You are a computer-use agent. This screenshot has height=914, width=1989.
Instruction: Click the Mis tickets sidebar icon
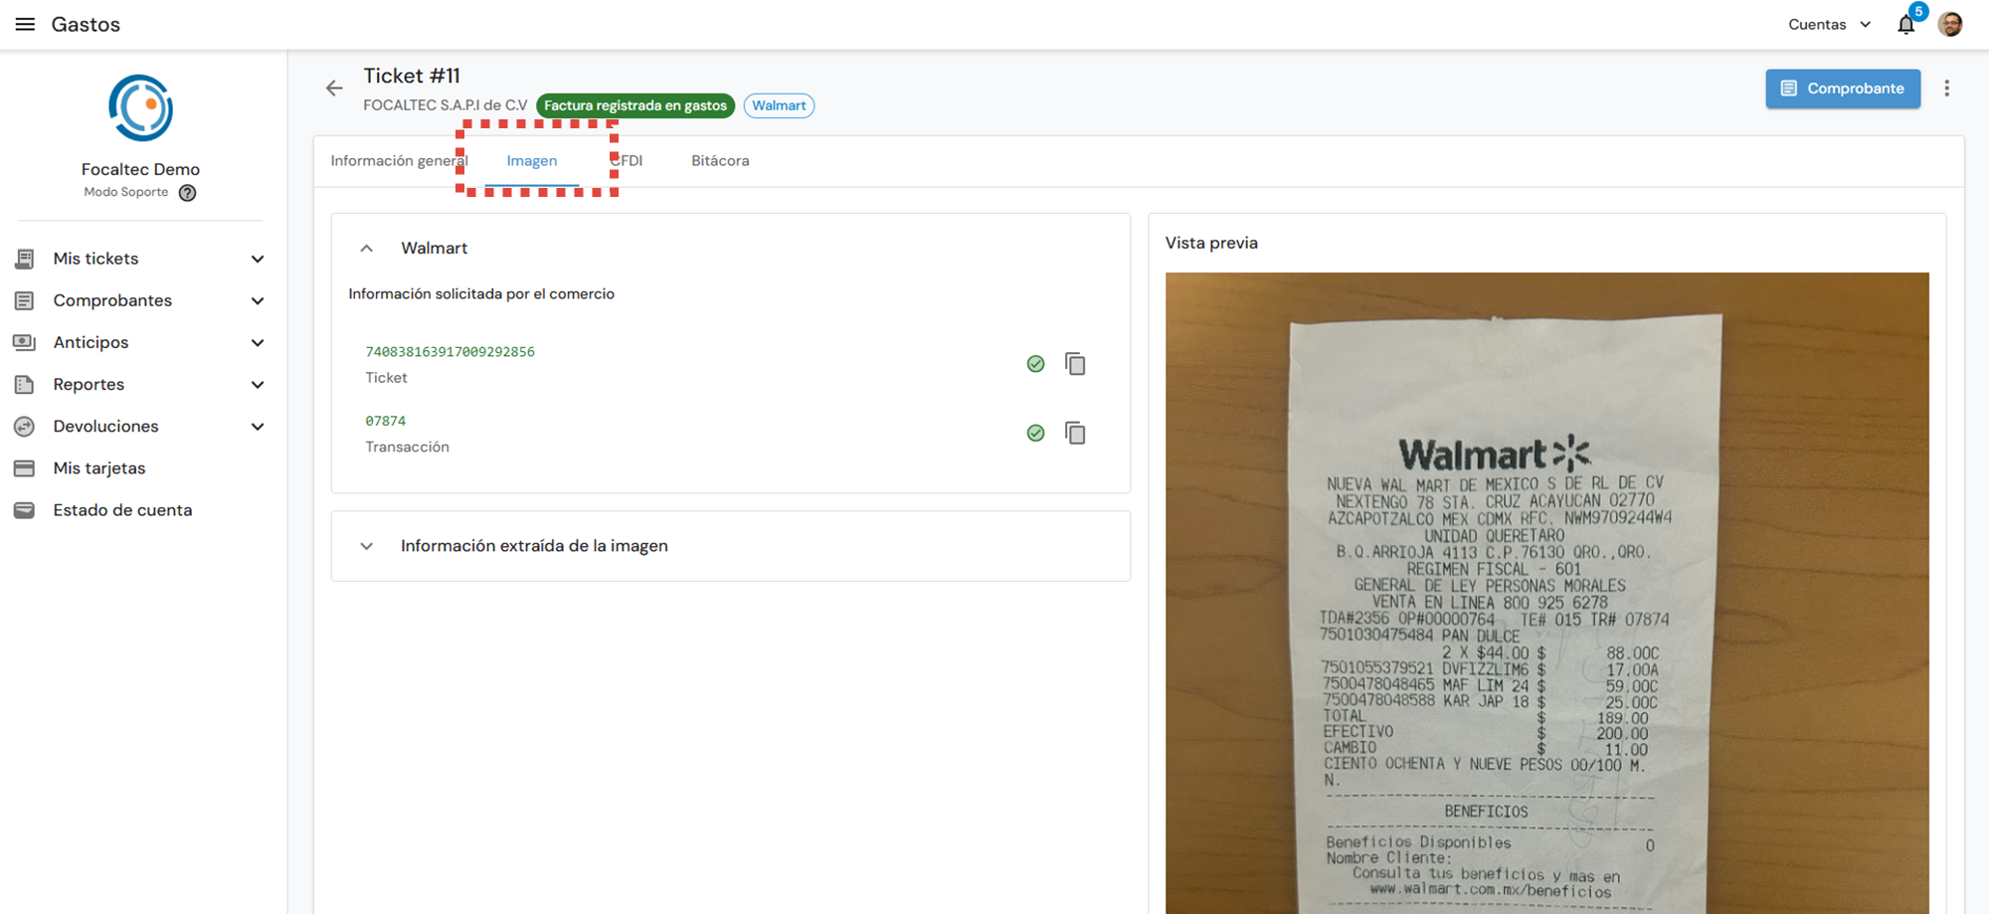click(25, 259)
